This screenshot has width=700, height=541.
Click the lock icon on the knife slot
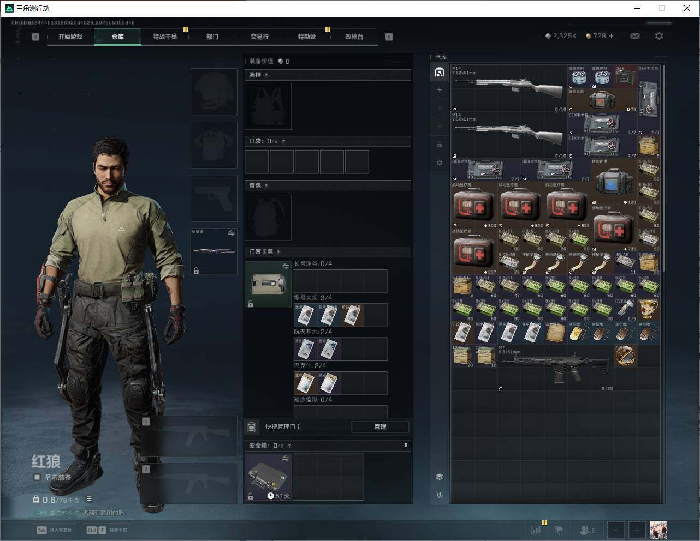[x=196, y=270]
